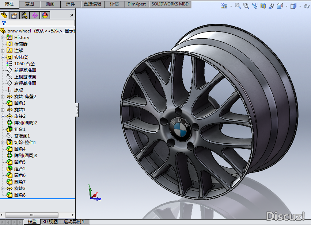311x225 pixels.
Task: Open the ConfigurationManager tab icon
Action: [24, 15]
